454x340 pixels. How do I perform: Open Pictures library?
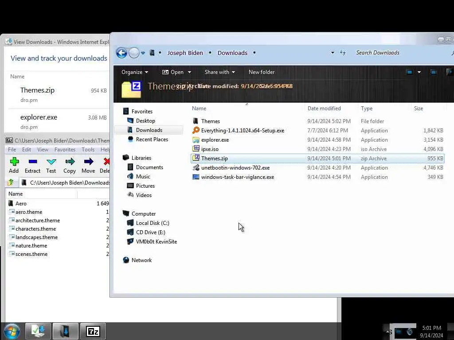coord(145,185)
